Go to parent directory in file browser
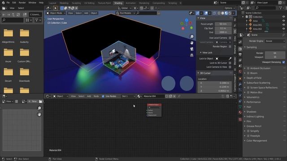Viewport: 287px width, 161px height. pyautogui.click(x=13, y=14)
